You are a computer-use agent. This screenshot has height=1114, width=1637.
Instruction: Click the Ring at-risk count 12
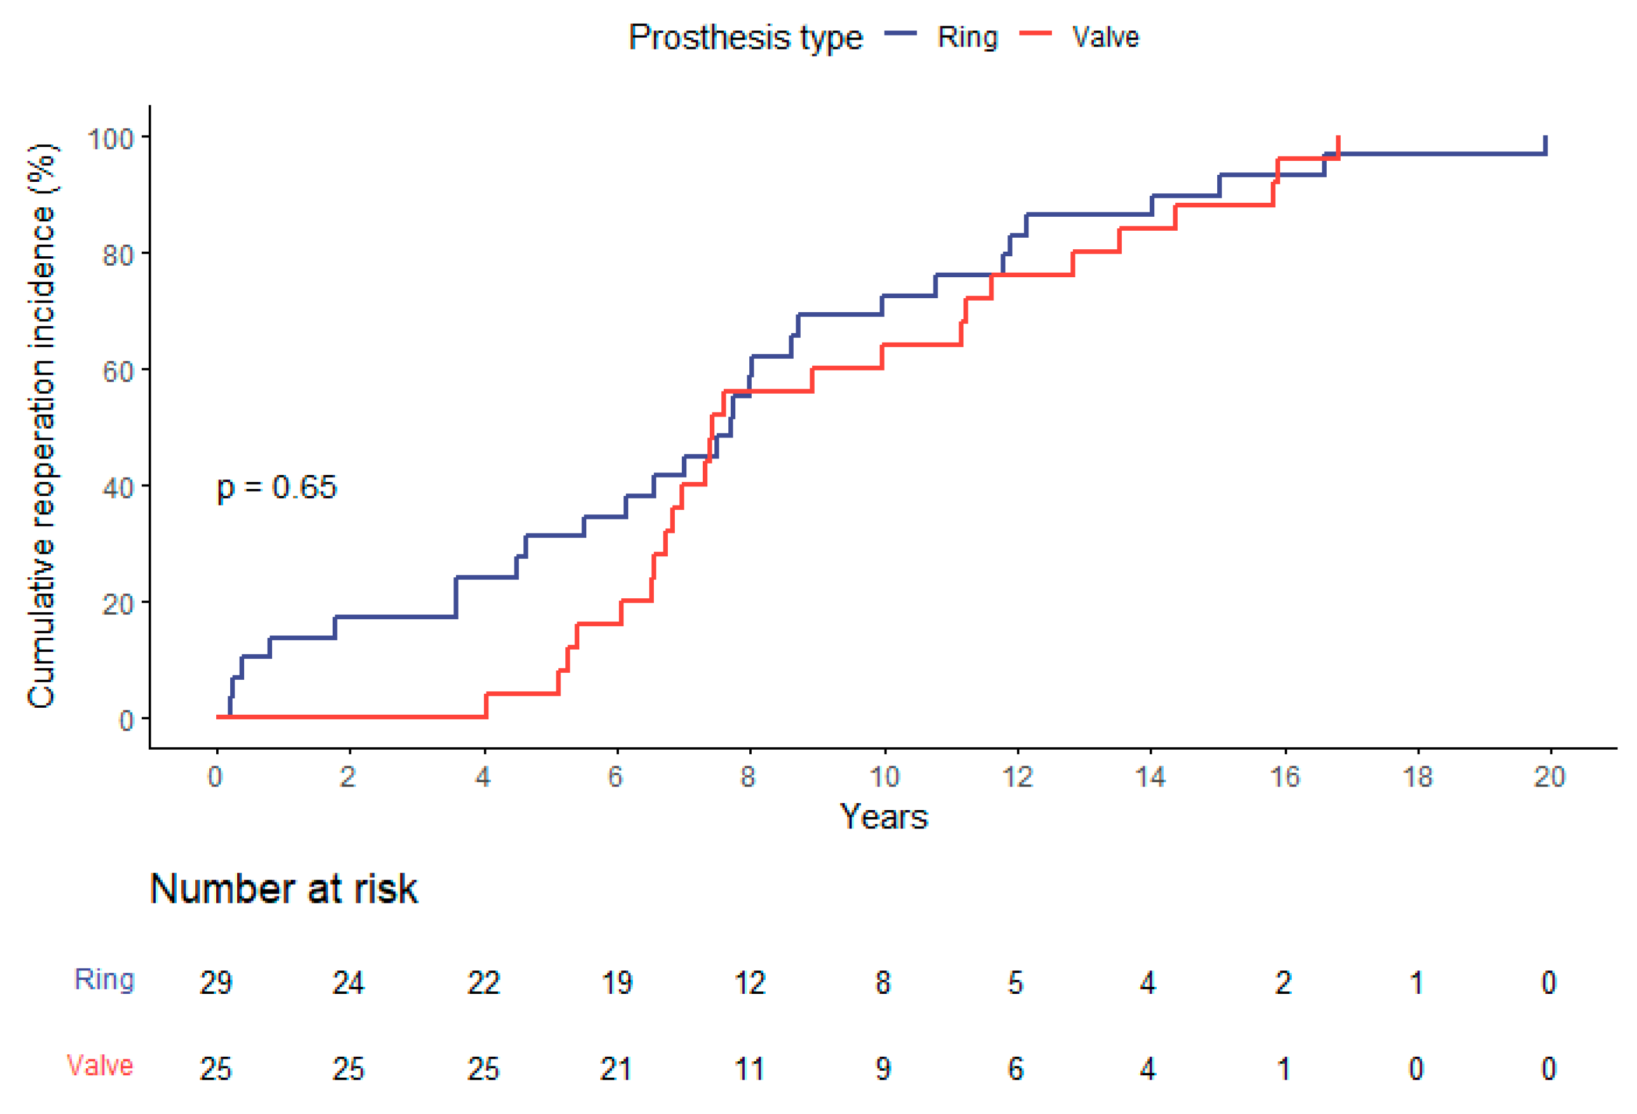[749, 983]
